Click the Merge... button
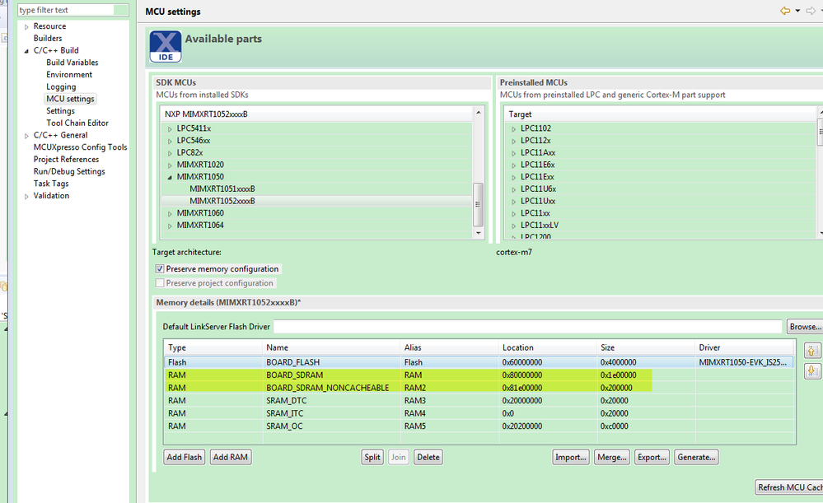Viewport: 823px width, 503px height. (612, 458)
